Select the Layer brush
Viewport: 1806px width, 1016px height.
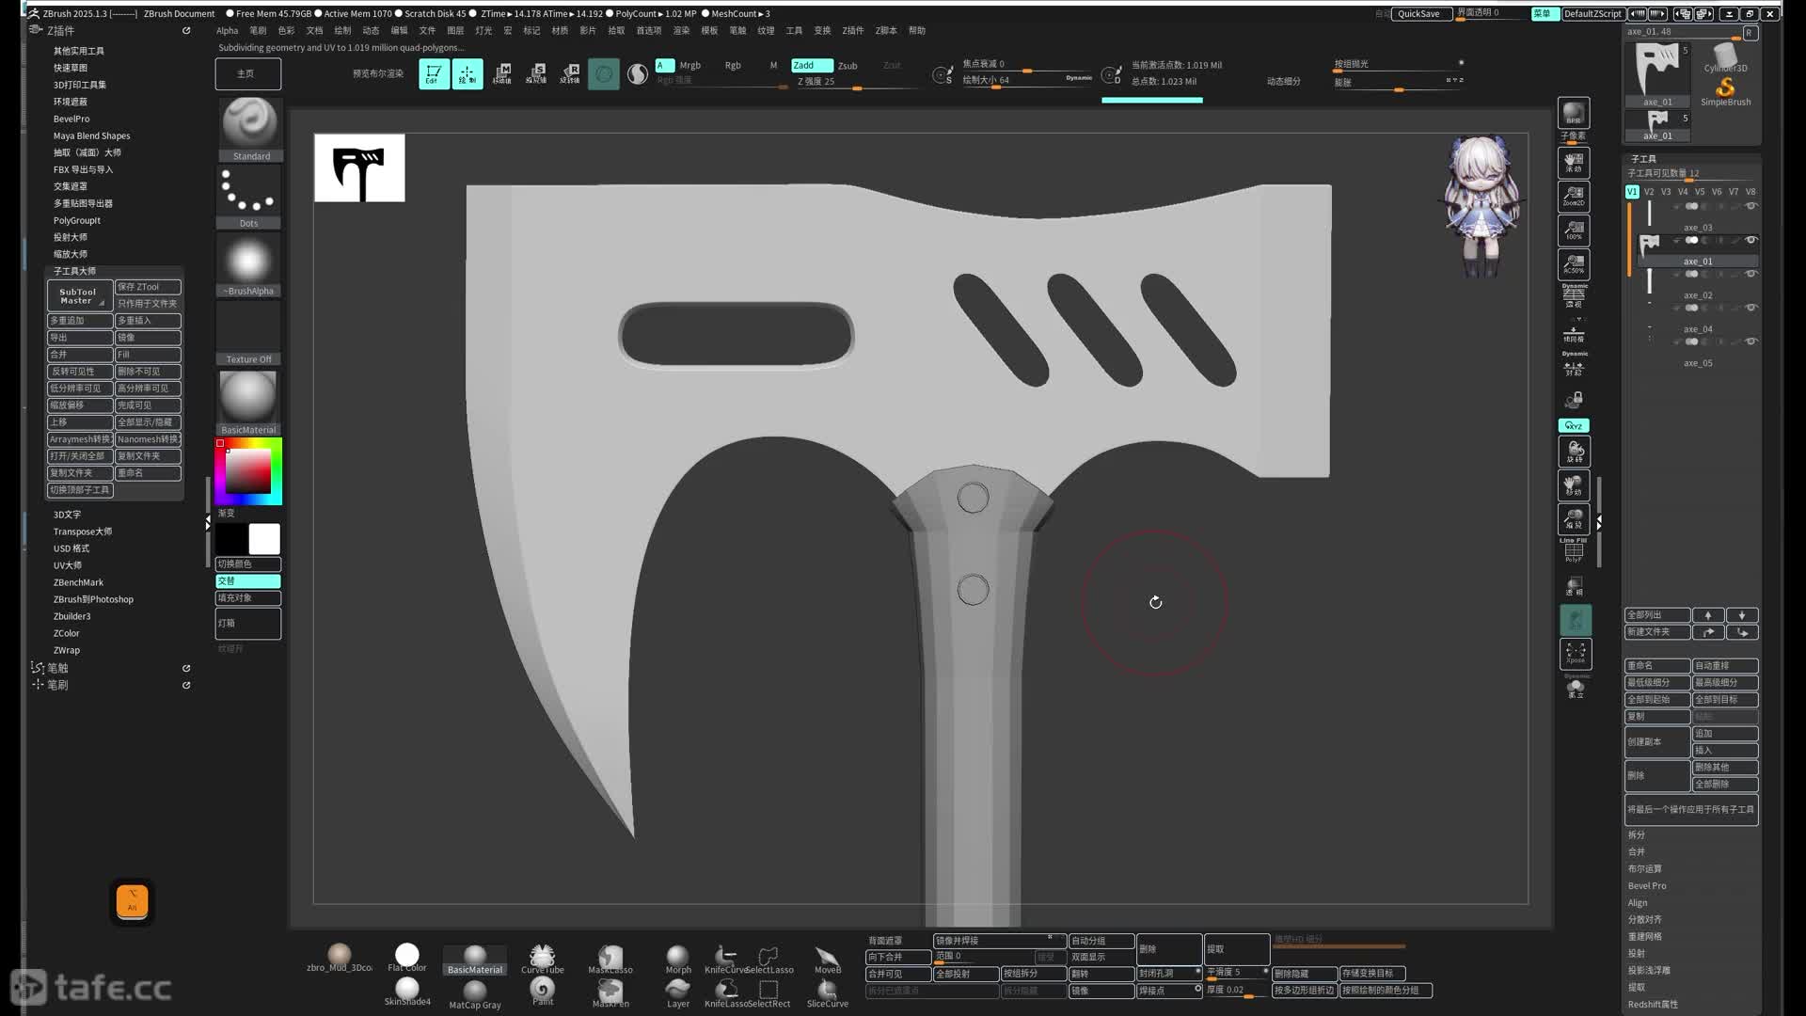678,992
